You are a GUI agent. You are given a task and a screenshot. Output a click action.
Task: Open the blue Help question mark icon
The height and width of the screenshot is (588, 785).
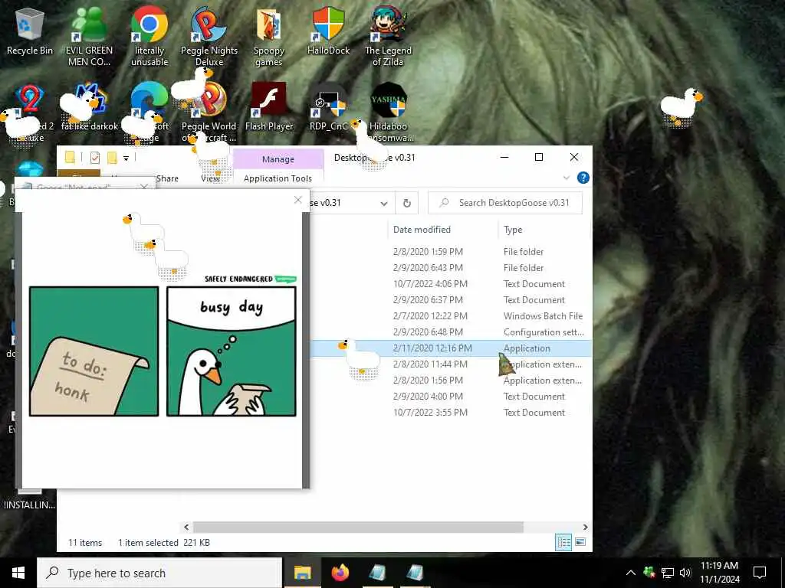click(x=583, y=178)
